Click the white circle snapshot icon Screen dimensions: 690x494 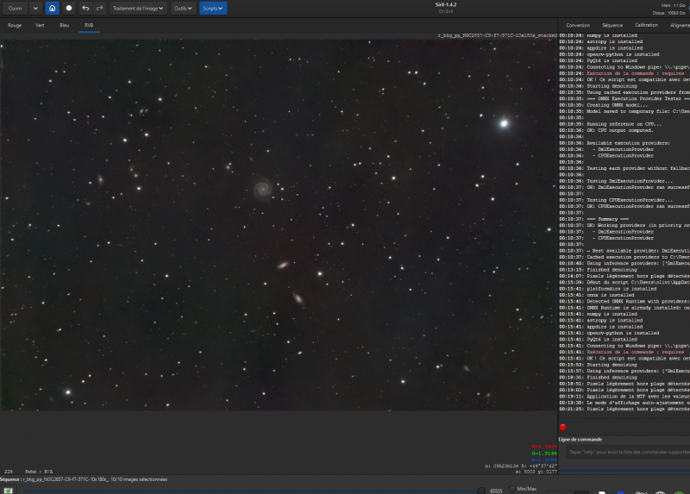click(x=69, y=8)
